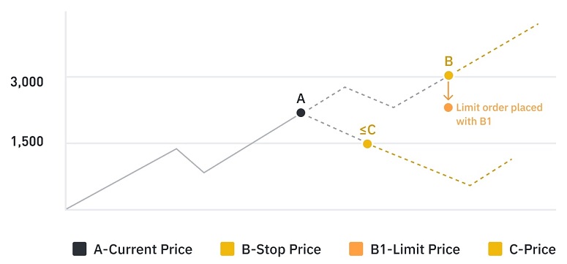The image size is (567, 264).
Task: Select the black A-Current Price legend square
Action: tap(79, 249)
